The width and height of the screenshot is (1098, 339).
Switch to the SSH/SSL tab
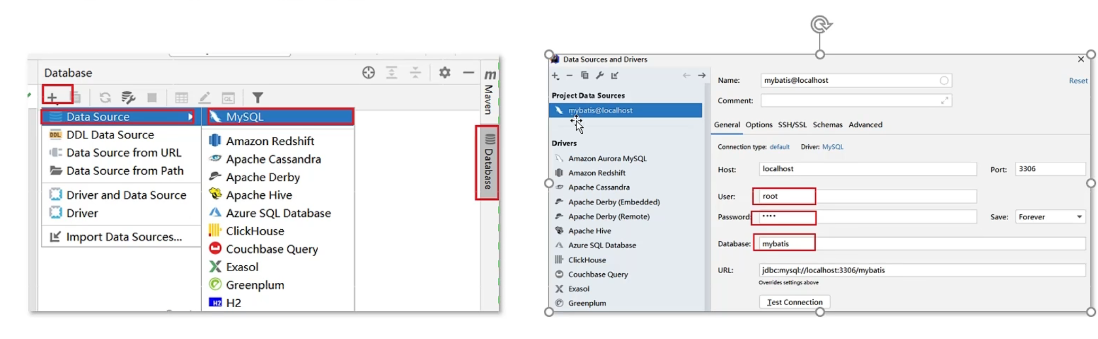(x=792, y=125)
